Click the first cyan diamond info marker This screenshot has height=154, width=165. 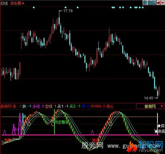coord(34,8)
